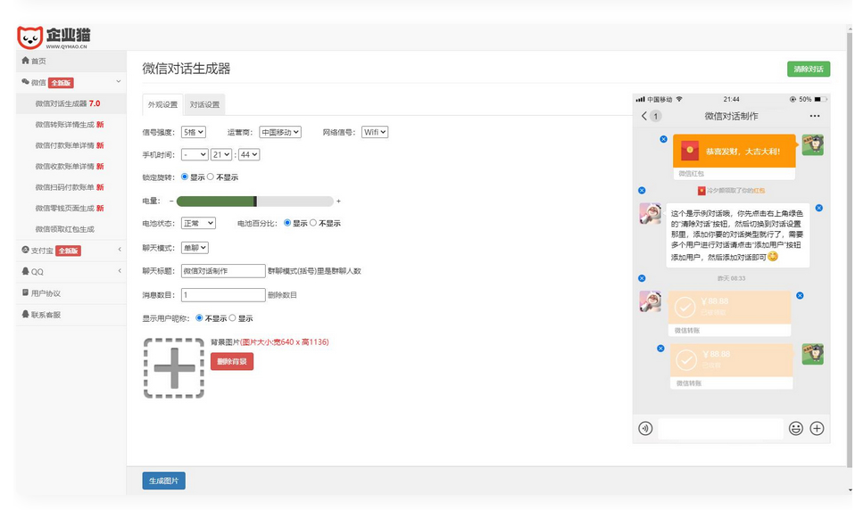
Task: Click the WeChat icon in sidebar
Action: (x=25, y=82)
